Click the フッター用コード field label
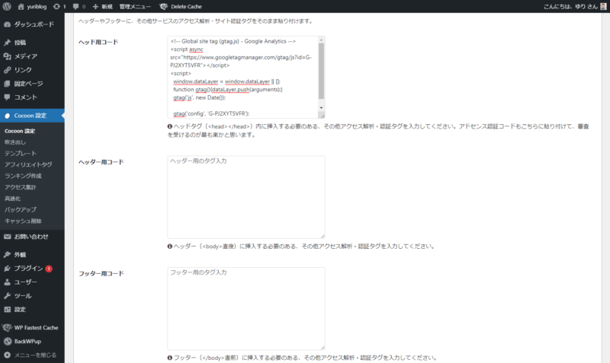Screen dimensions: 610x363 (x=101, y=274)
